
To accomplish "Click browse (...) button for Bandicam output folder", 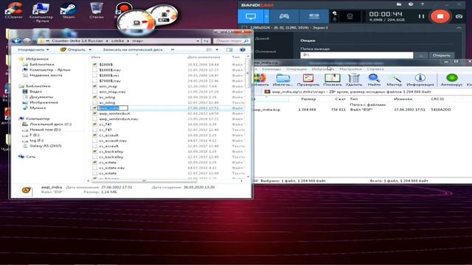I will tap(421, 55).
